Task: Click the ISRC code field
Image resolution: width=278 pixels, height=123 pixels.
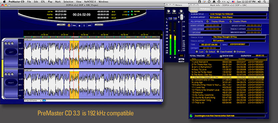Action: 239,44
